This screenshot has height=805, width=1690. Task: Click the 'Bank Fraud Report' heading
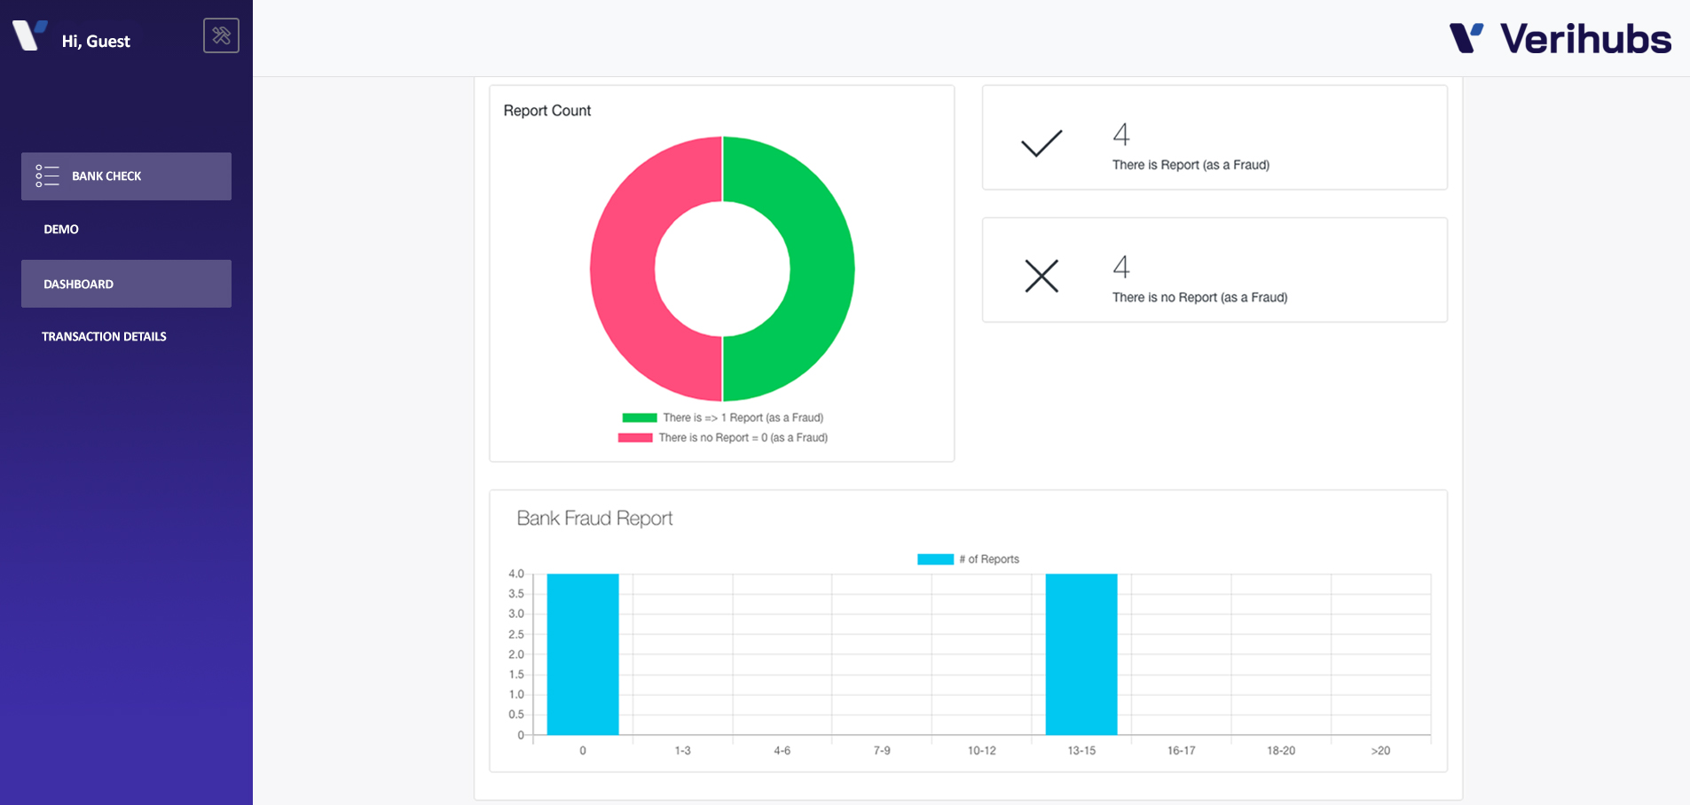tap(594, 519)
